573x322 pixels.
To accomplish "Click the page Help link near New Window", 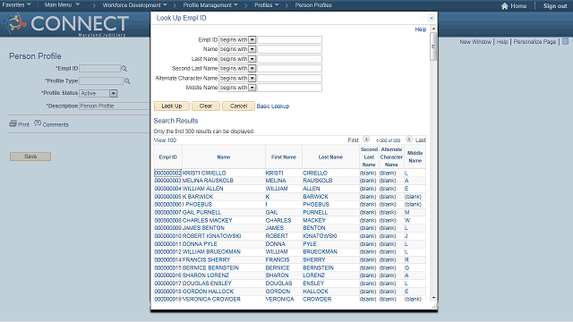I will point(502,42).
